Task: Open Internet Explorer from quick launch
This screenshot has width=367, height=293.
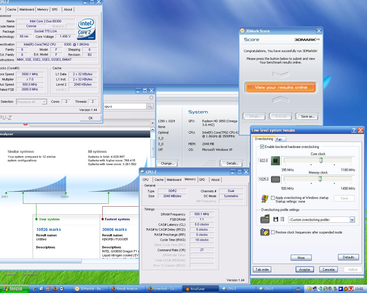Action: pos(35,289)
